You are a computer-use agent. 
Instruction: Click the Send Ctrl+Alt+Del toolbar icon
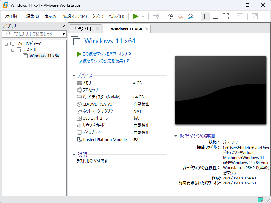coord(156,16)
